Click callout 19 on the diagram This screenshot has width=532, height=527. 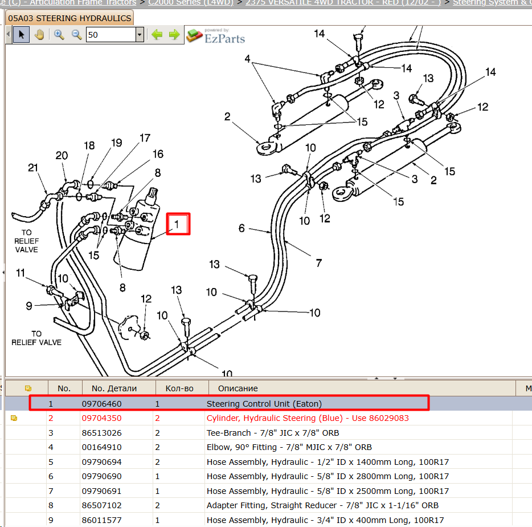[x=117, y=143]
